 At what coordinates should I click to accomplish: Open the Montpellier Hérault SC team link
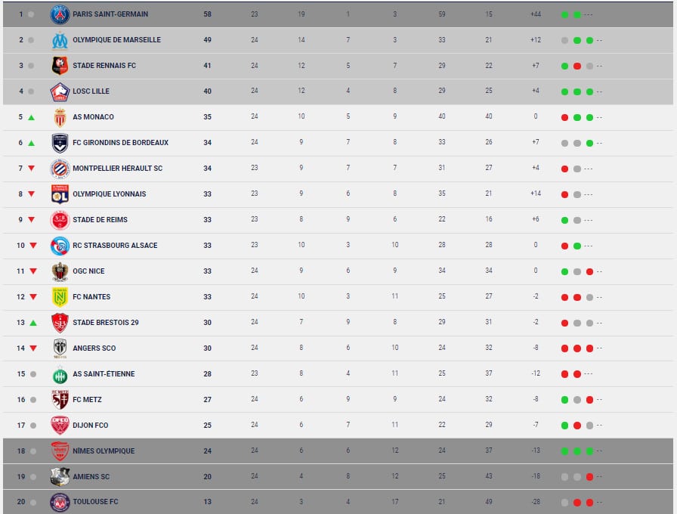tap(117, 169)
